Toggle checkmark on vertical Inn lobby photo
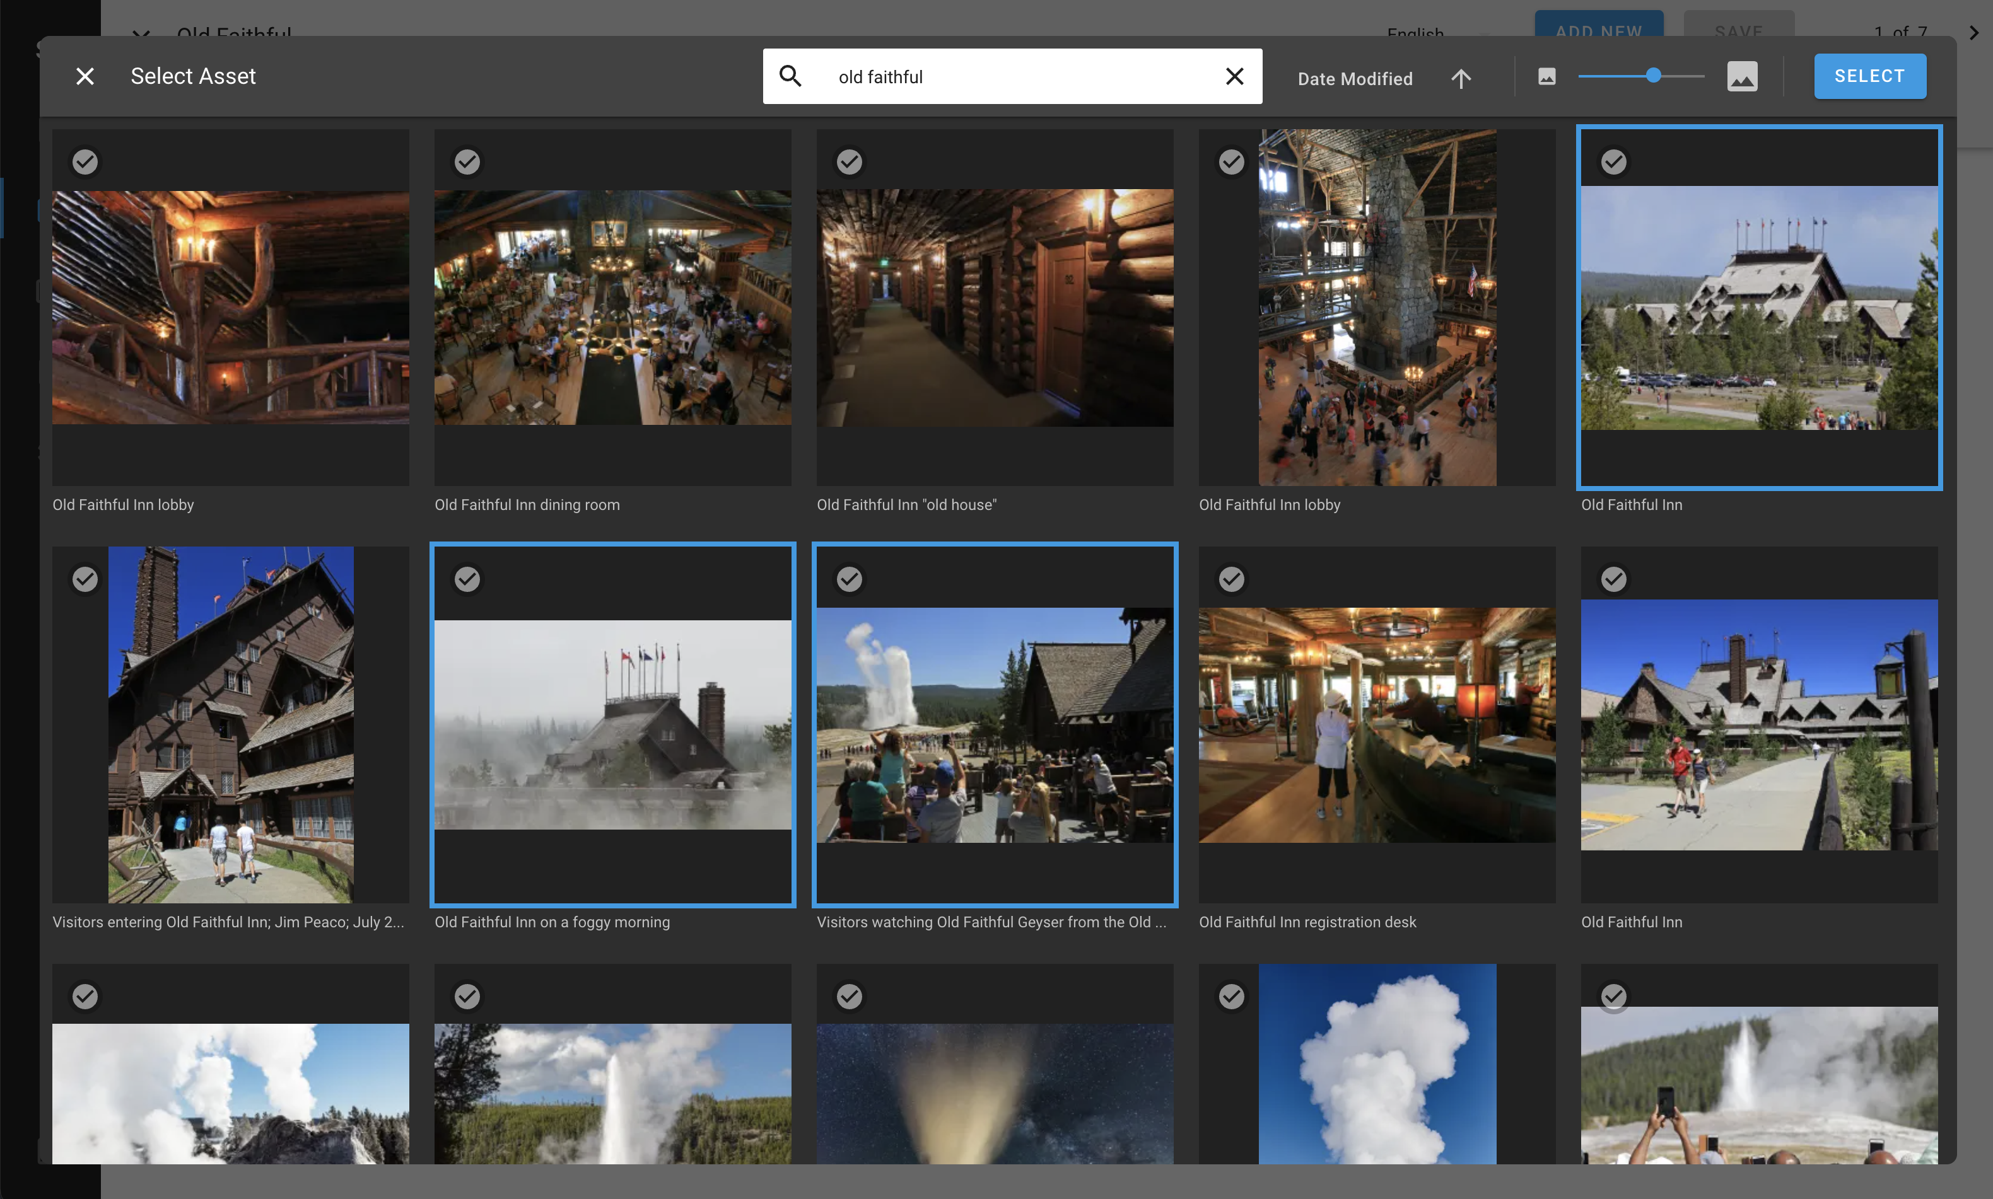The image size is (1993, 1199). pyautogui.click(x=1232, y=161)
